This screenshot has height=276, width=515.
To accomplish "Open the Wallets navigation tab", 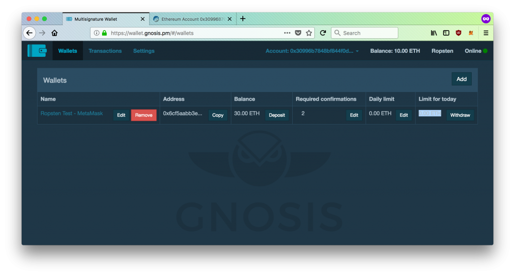I will pos(68,51).
